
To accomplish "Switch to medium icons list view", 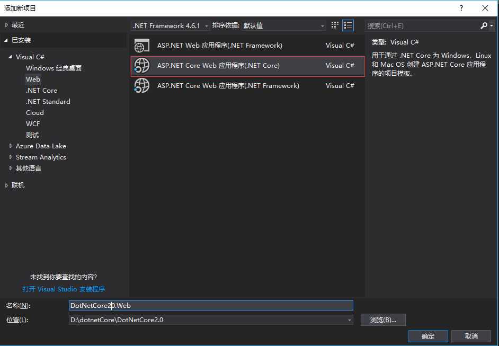I will coord(348,25).
